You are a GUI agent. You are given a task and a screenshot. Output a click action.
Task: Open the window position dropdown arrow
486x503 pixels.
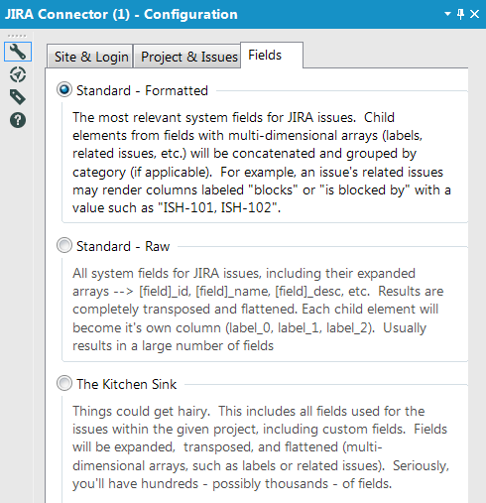[x=447, y=14]
